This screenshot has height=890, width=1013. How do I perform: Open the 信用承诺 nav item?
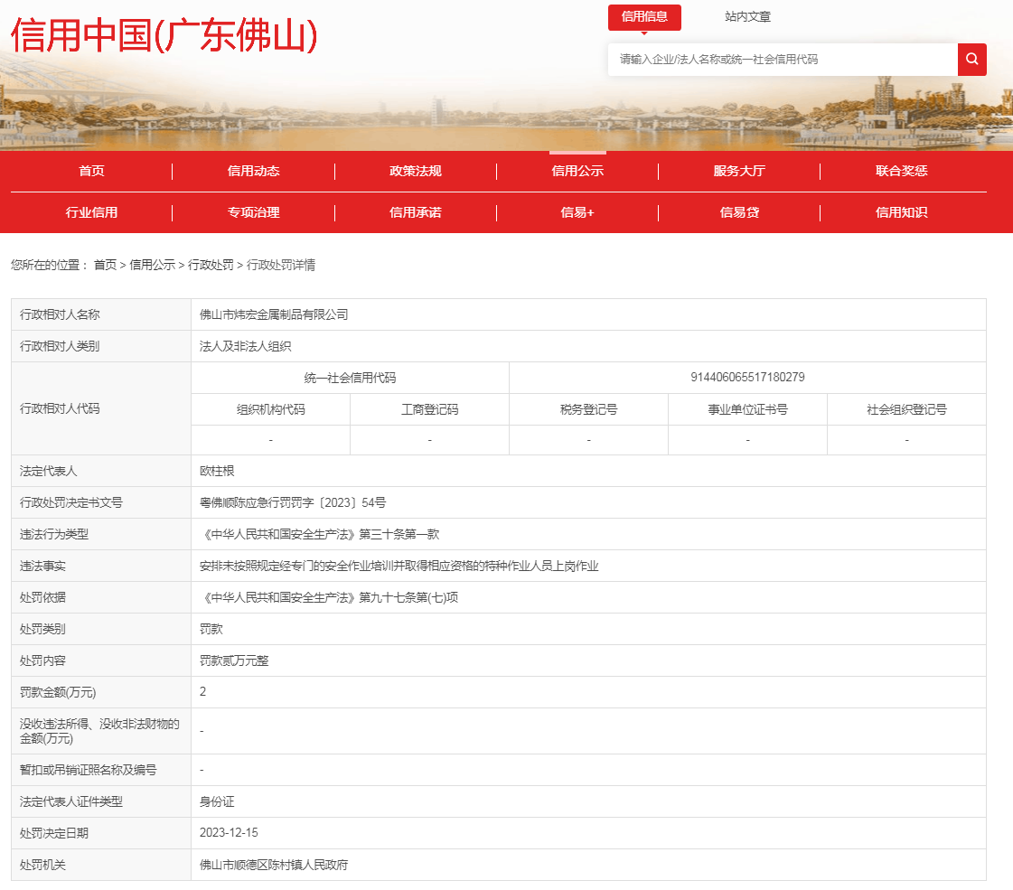click(416, 212)
